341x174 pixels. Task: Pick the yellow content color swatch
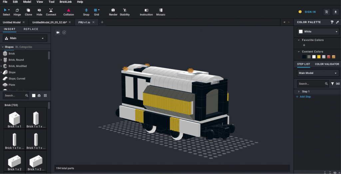pos(319,56)
